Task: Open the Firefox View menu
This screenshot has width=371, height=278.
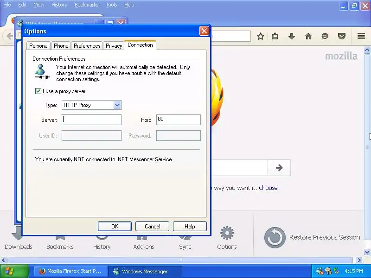Action: point(39,5)
